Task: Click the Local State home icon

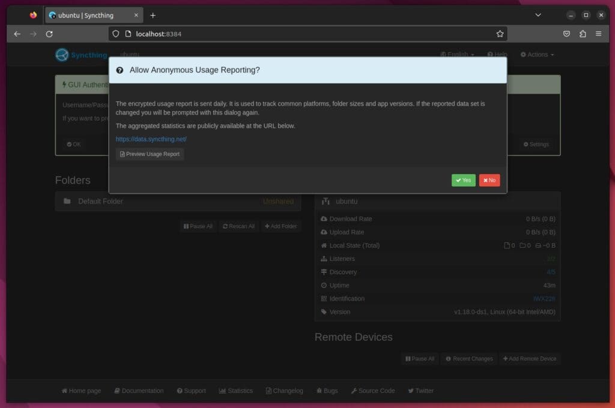Action: tap(324, 245)
